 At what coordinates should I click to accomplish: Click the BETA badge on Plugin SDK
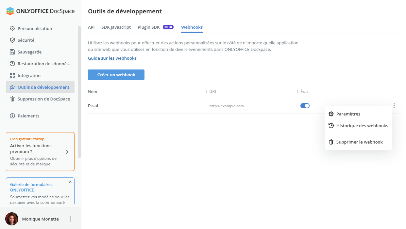click(x=168, y=27)
